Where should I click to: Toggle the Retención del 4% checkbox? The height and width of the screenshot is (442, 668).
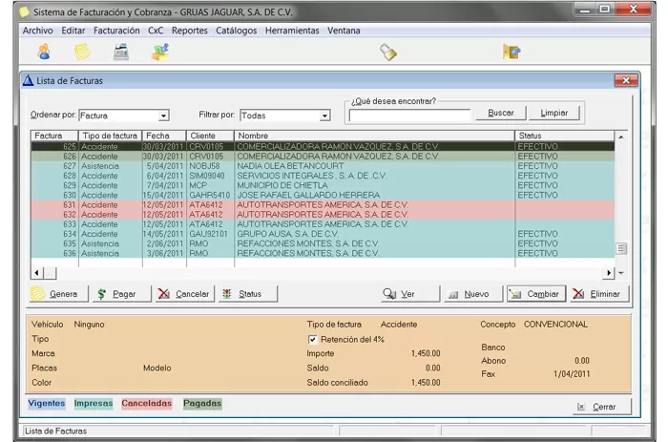pyautogui.click(x=312, y=340)
